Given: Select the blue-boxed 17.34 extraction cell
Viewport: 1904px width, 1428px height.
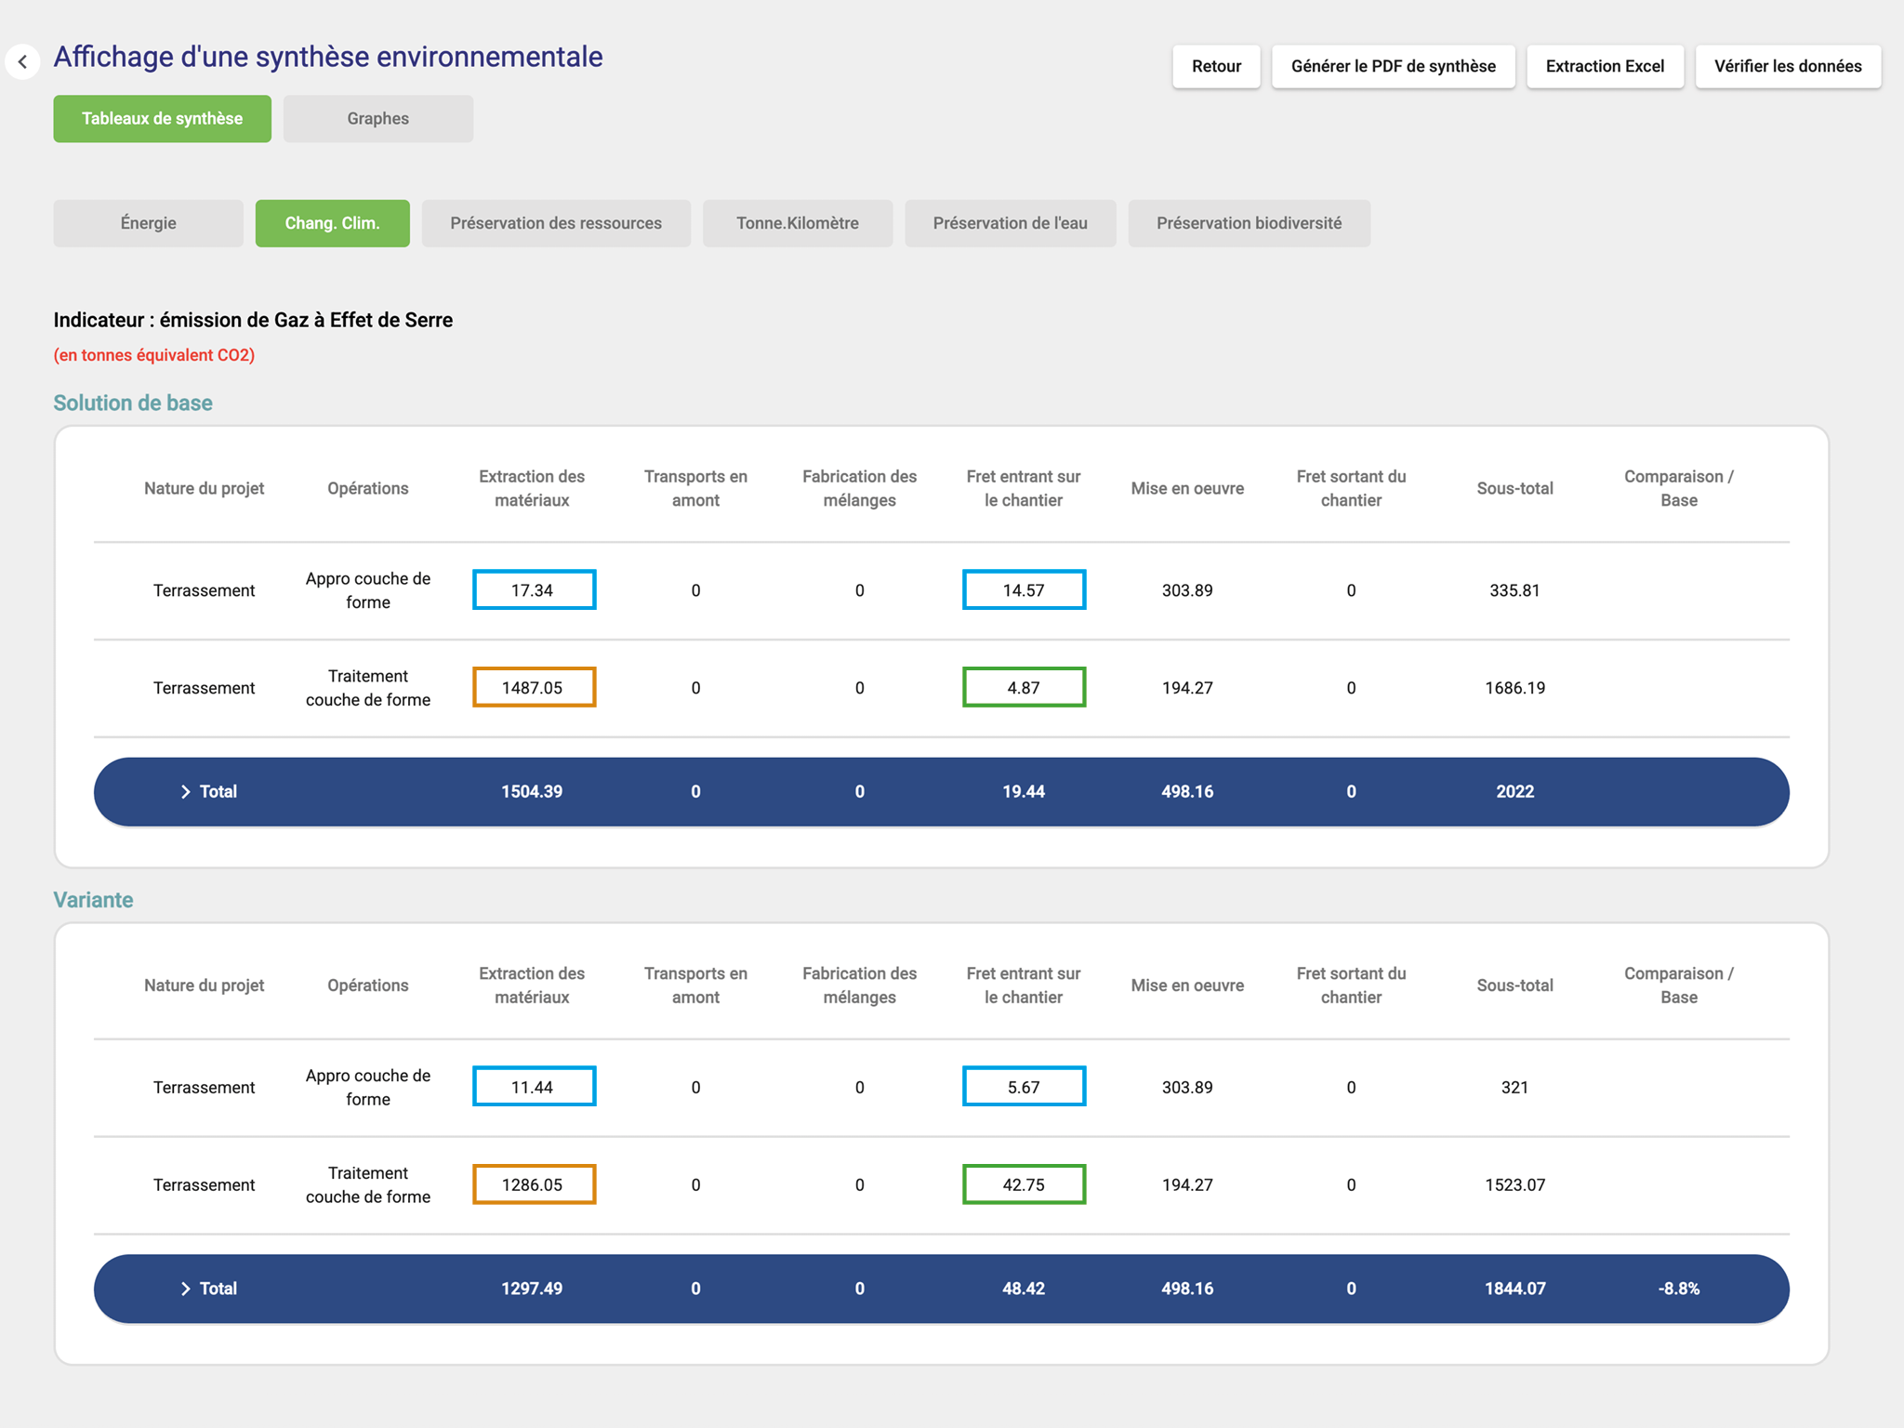Looking at the screenshot, I should 534,590.
